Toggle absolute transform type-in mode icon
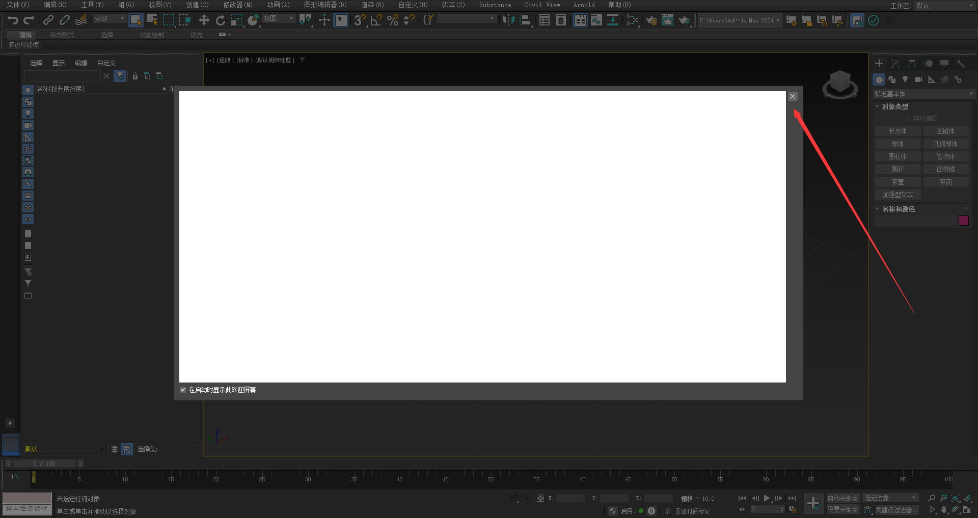The image size is (978, 518). 540,499
